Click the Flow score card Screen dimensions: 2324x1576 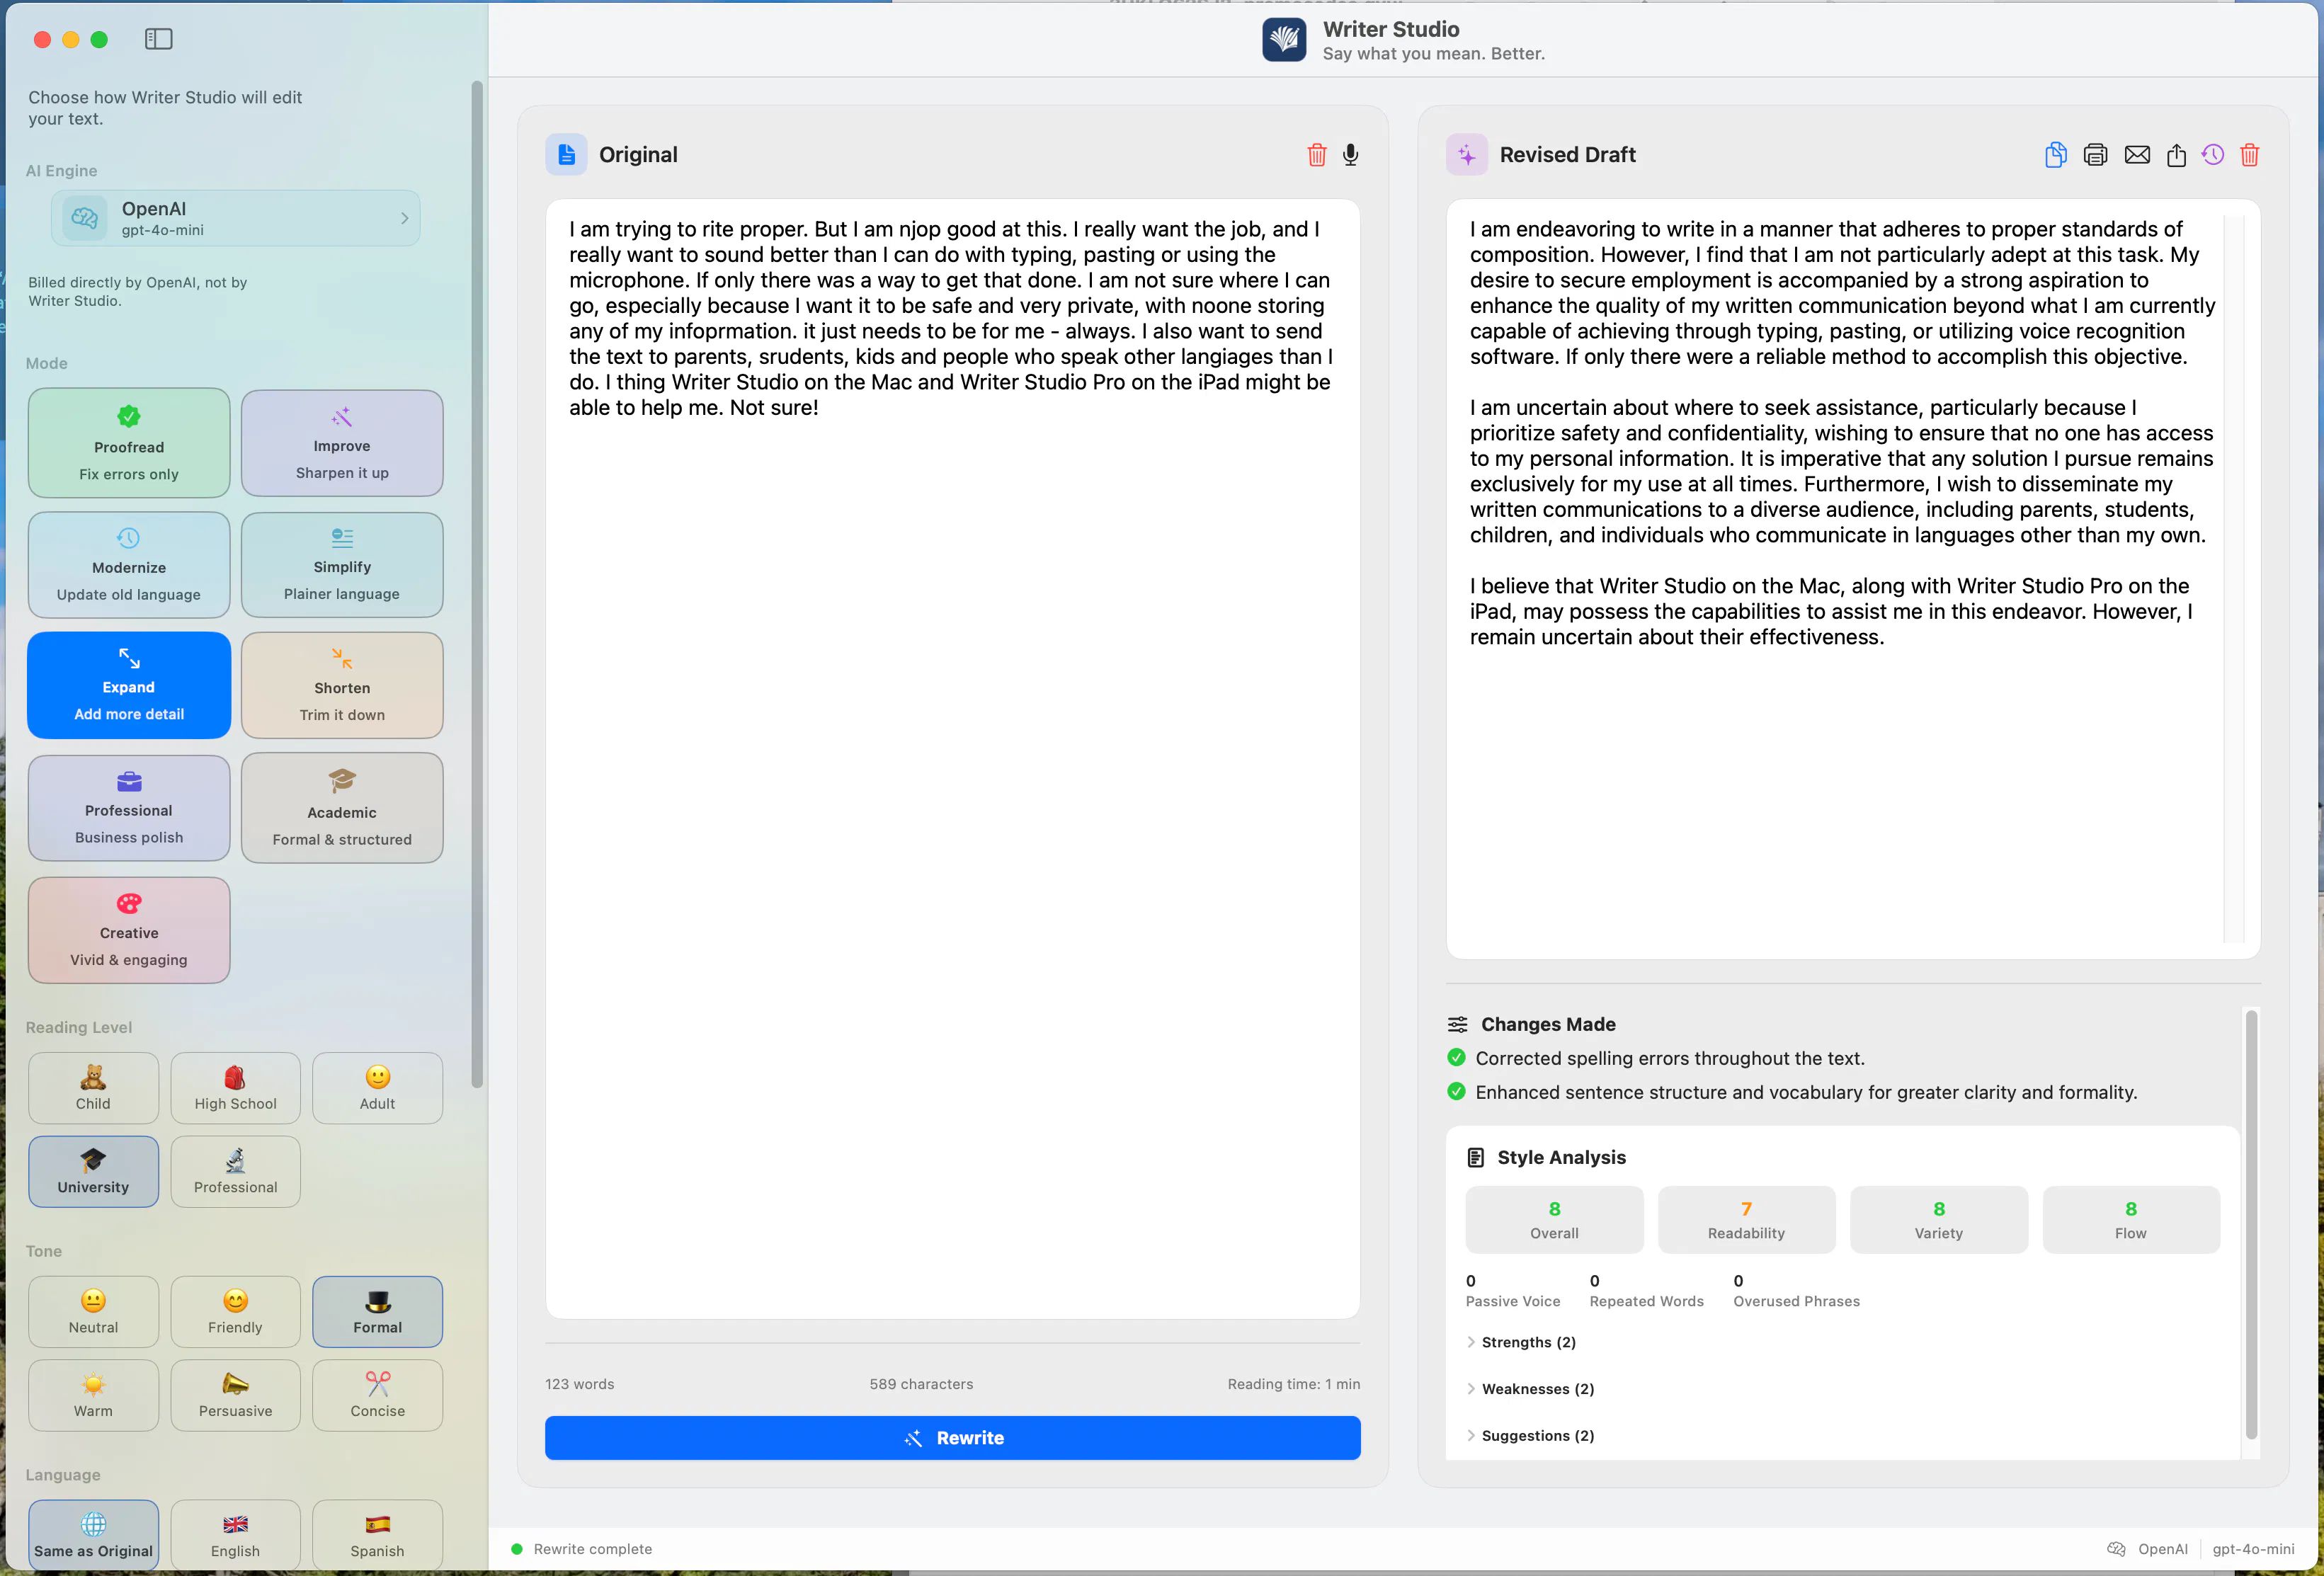pyautogui.click(x=2130, y=1220)
